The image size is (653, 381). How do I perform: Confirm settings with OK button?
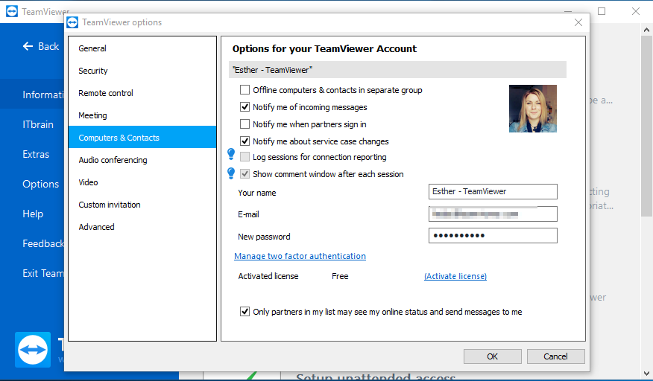coord(492,356)
